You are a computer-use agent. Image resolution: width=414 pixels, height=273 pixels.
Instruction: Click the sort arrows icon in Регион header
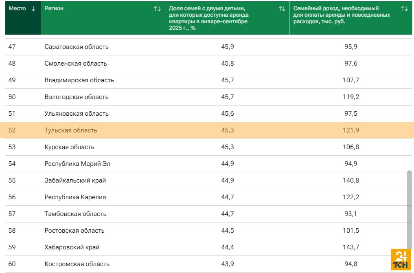[x=157, y=9]
